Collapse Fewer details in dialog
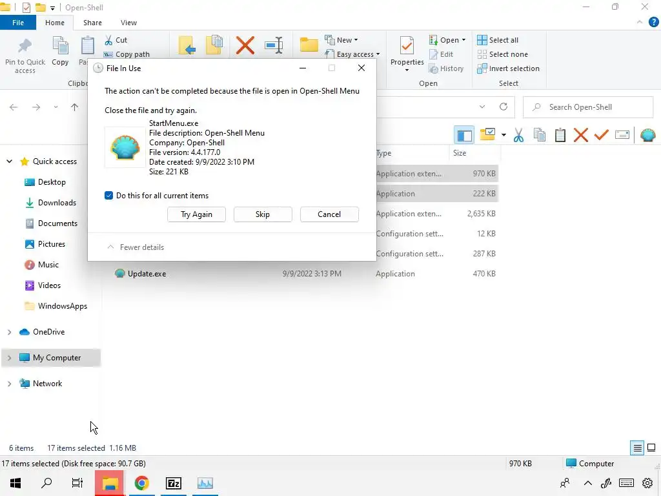 coord(136,247)
